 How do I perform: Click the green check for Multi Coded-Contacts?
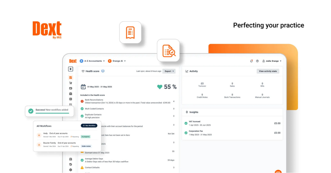(82, 109)
